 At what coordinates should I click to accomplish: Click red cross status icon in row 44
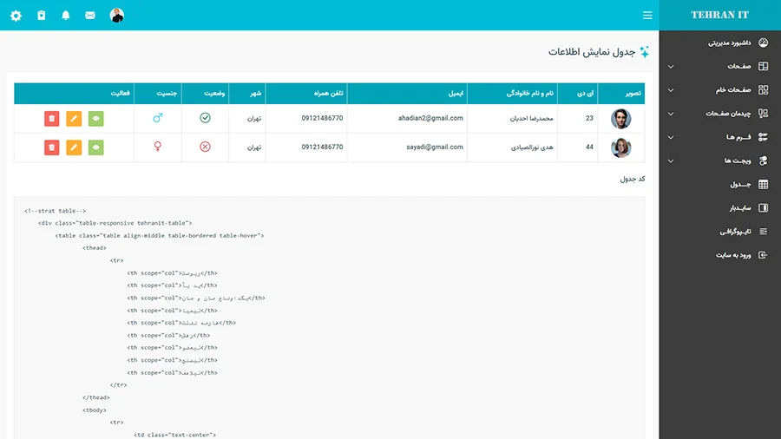(x=205, y=147)
